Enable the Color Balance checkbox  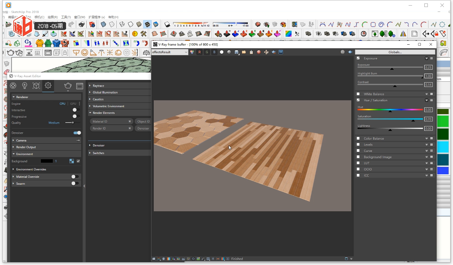click(x=358, y=138)
